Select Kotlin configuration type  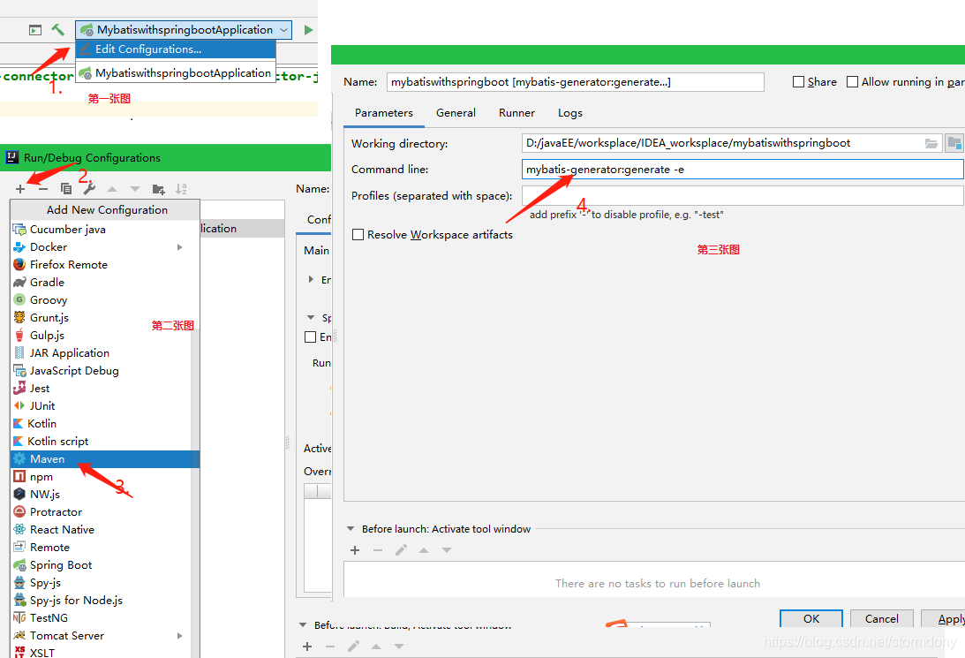(101, 423)
